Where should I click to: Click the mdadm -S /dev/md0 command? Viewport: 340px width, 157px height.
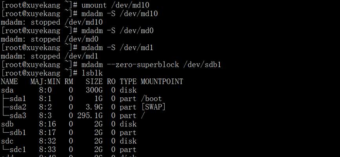click(x=117, y=31)
